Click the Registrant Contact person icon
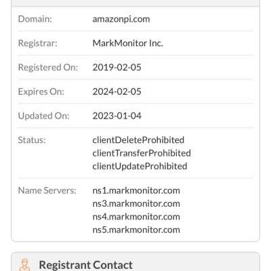Viewport: 271px width, 271px height. (x=24, y=265)
